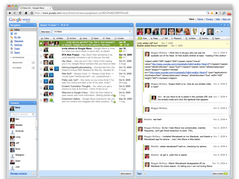Click Reply in the wave toolbar

tap(154, 38)
